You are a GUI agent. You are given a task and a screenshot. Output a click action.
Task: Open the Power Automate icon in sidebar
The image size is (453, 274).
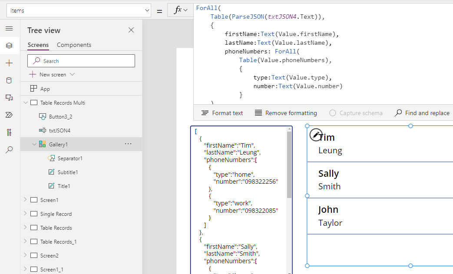(9, 115)
